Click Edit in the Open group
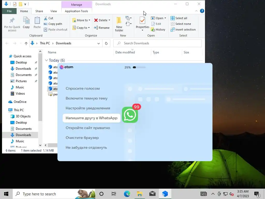 [x=156, y=24]
